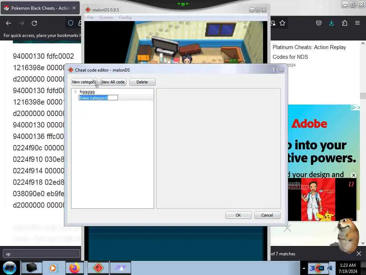Image resolution: width=366 pixels, height=275 pixels.
Task: Close the video overlay with X button
Action: (x=353, y=175)
